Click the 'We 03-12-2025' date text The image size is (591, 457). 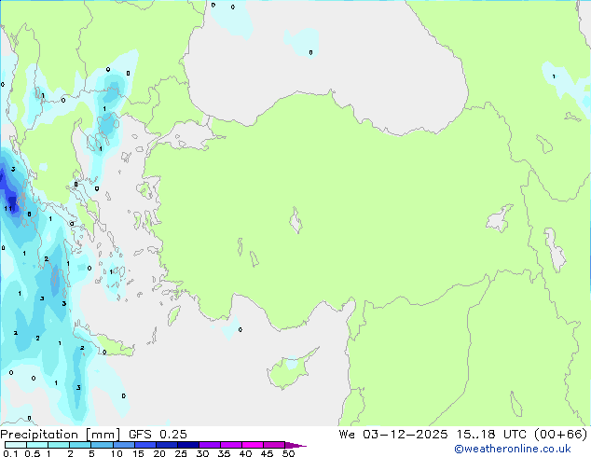(393, 435)
